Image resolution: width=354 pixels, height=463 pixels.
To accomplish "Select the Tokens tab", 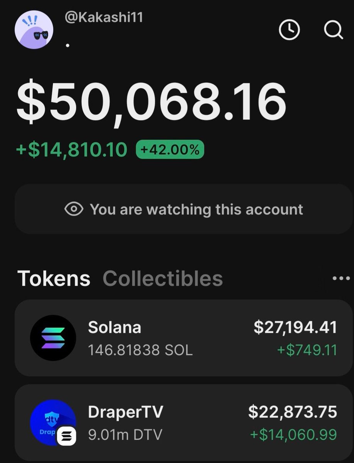I will point(54,278).
